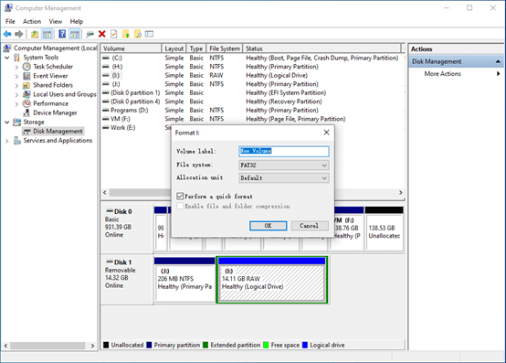Sort by Layout column header
The height and width of the screenshot is (363, 506).
[174, 48]
